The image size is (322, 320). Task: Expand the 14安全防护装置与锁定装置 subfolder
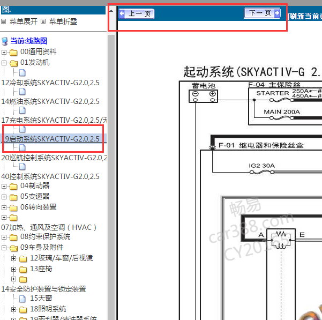click(x=13, y=279)
